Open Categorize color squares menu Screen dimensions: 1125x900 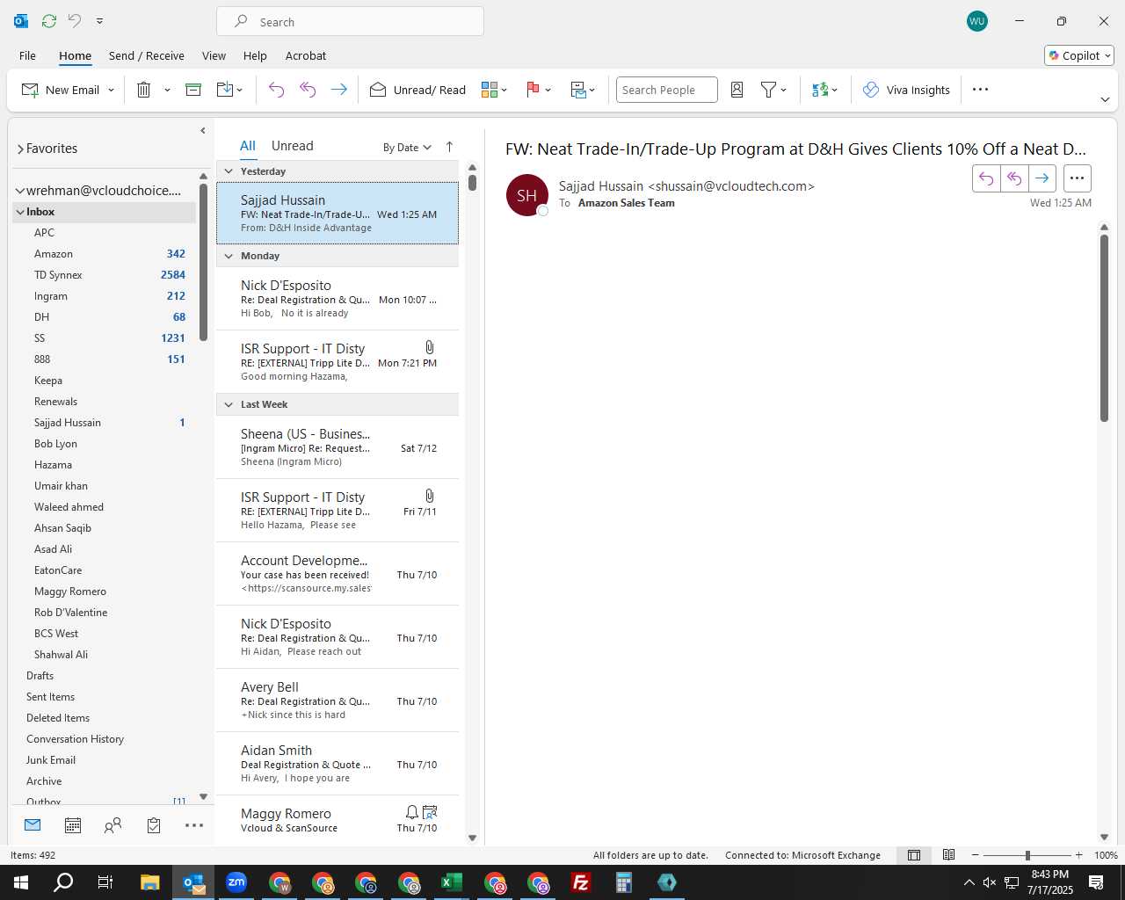pos(495,90)
